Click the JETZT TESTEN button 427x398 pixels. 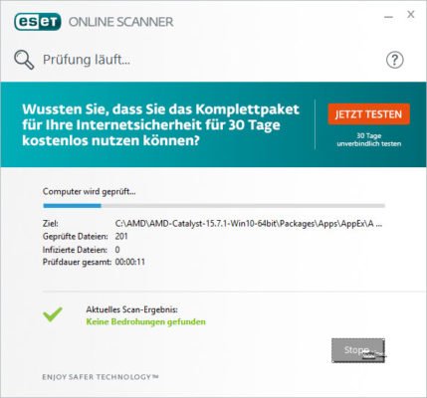[x=368, y=114]
